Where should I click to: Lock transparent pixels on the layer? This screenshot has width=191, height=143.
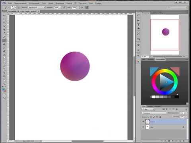click(151, 117)
